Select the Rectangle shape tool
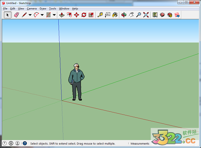This screenshot has height=148, width=201. click(x=49, y=15)
